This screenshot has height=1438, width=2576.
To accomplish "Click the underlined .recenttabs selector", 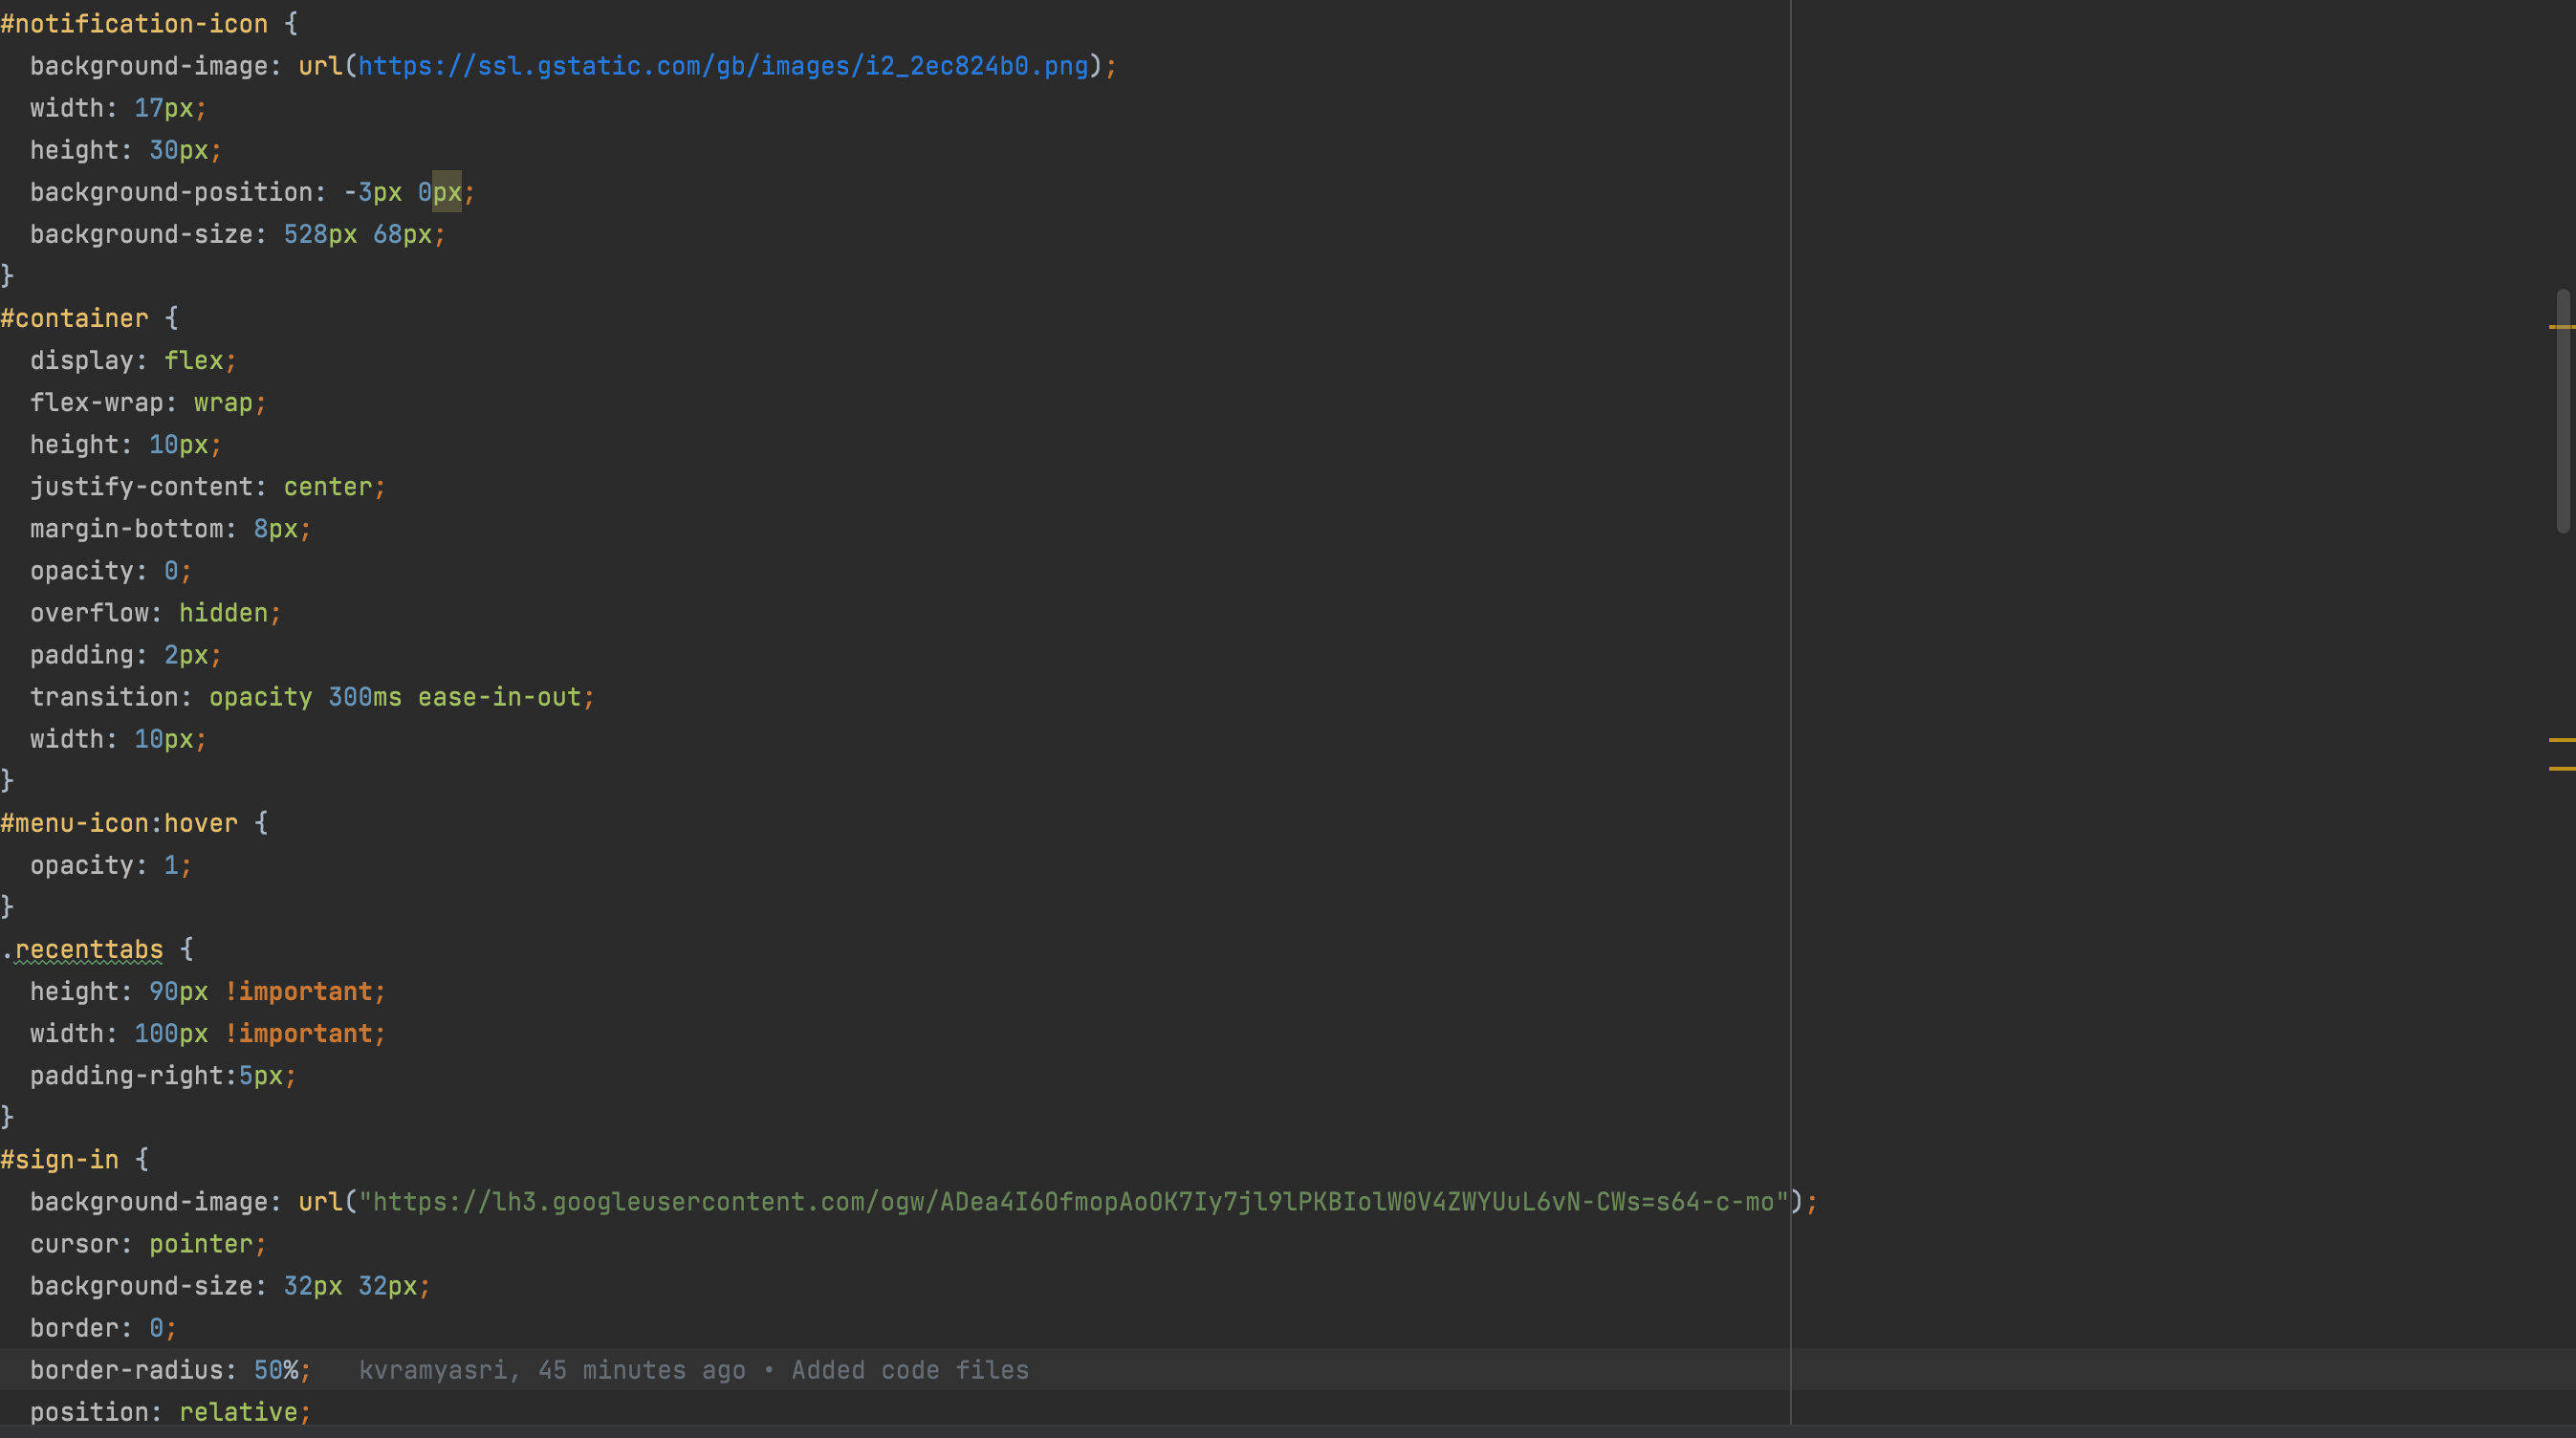I will [x=88, y=949].
